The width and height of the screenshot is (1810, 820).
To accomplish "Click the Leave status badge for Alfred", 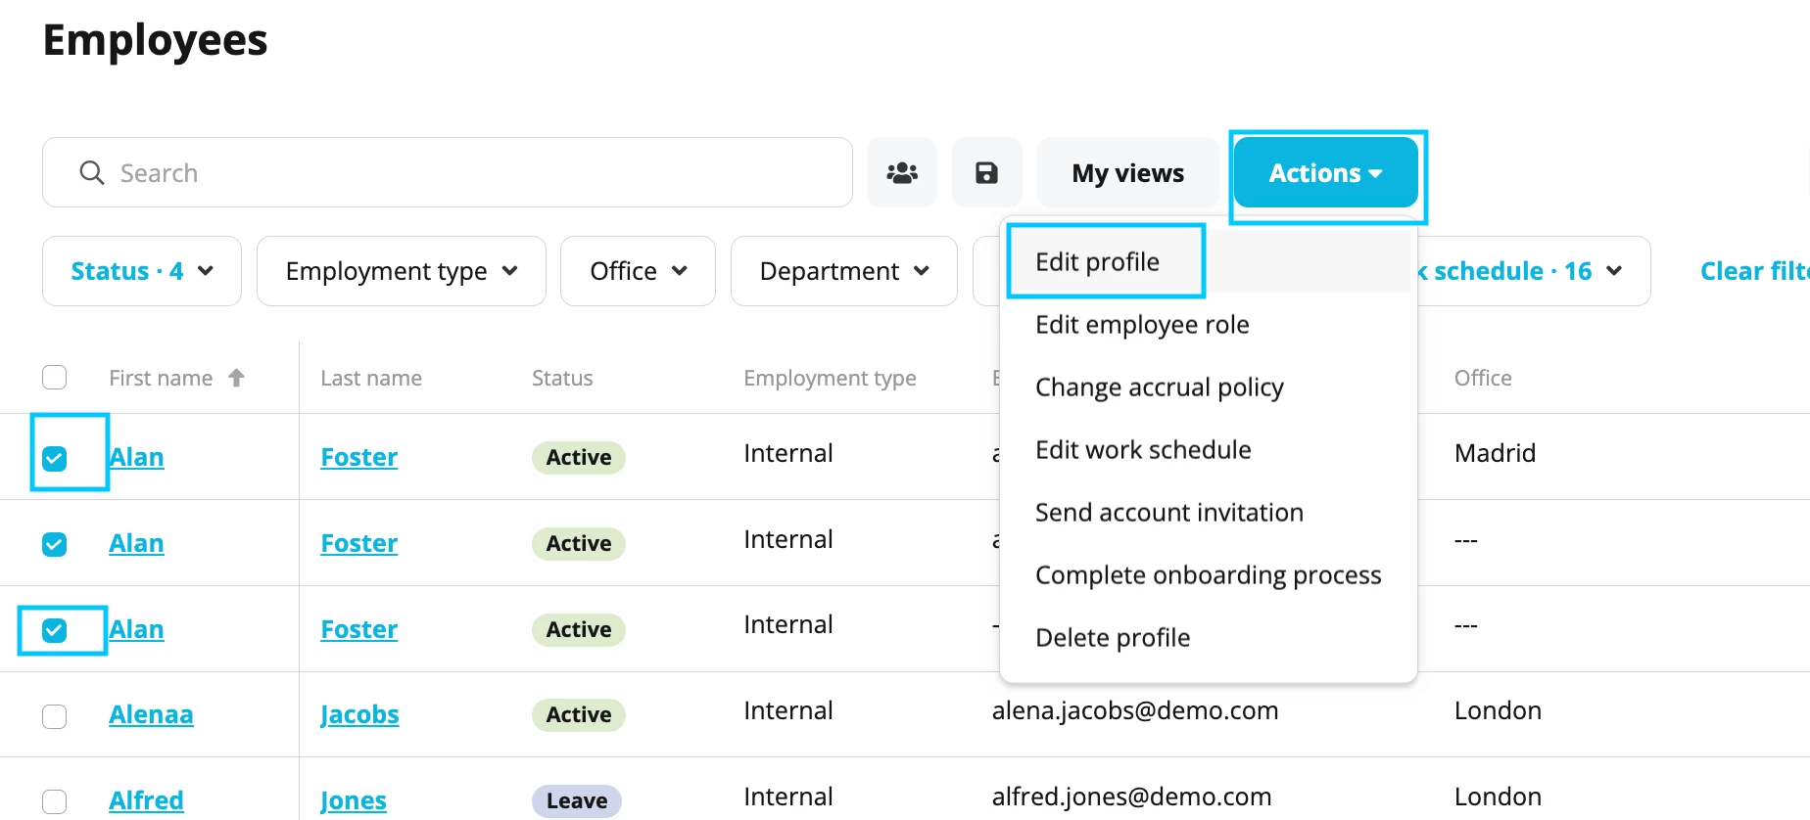I will 577,801.
